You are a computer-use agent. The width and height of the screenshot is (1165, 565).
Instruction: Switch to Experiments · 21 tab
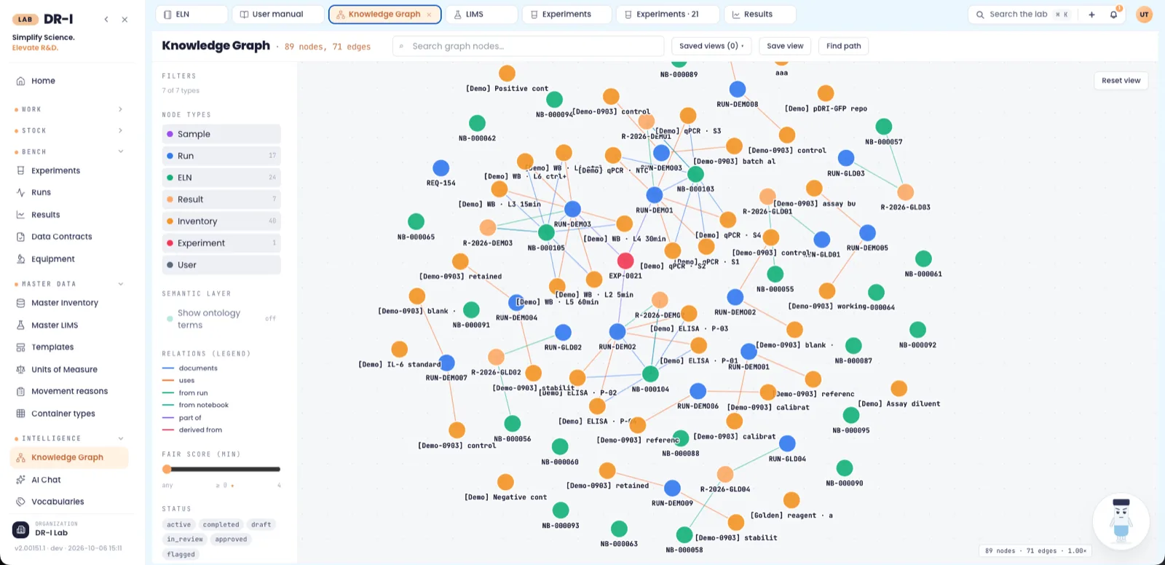coord(668,15)
